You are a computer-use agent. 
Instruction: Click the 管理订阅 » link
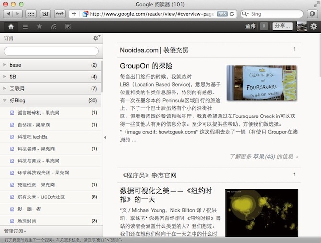pos(15,231)
